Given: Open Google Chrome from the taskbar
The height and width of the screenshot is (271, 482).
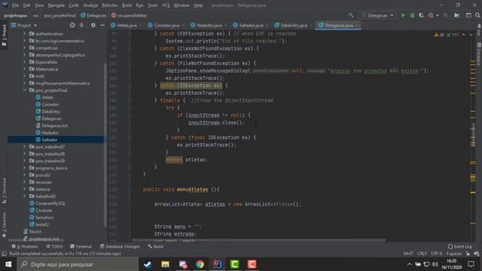Looking at the screenshot, I should 200,264.
